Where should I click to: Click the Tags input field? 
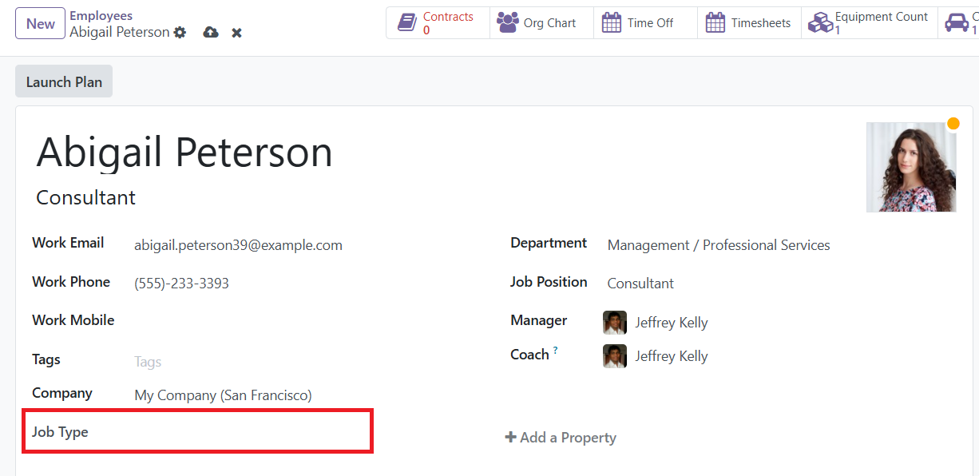point(307,362)
